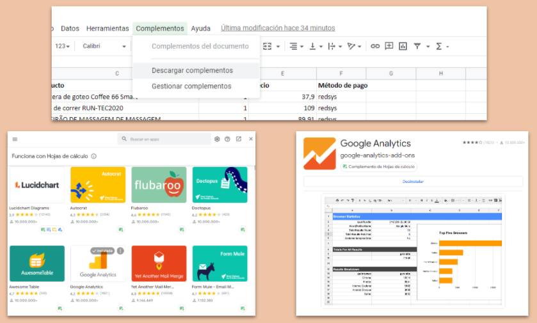Click the Método de pago cell
537x323 pixels.
(341, 85)
